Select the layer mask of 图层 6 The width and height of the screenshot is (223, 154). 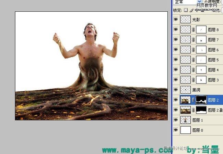[x=201, y=50]
